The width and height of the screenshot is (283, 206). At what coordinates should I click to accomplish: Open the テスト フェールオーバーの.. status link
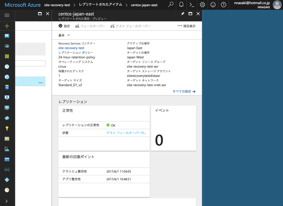126,133
